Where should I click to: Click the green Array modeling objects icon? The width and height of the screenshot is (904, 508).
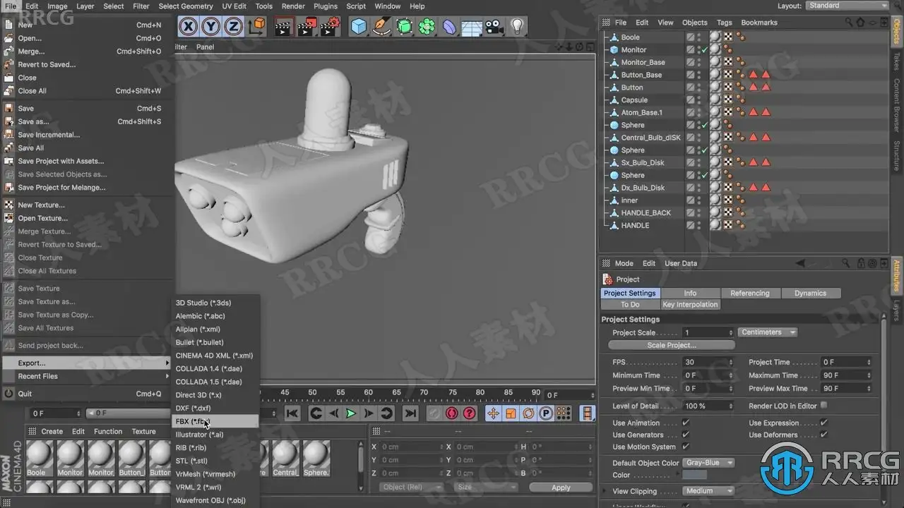(427, 27)
